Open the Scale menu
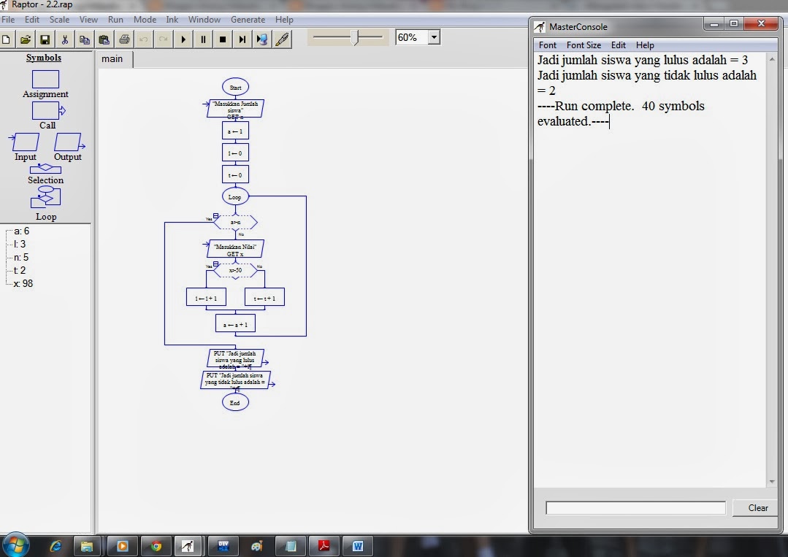Screen dimensions: 788x557 (59, 20)
